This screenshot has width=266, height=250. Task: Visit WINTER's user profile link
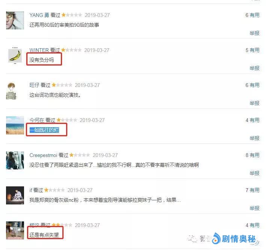[39, 50]
